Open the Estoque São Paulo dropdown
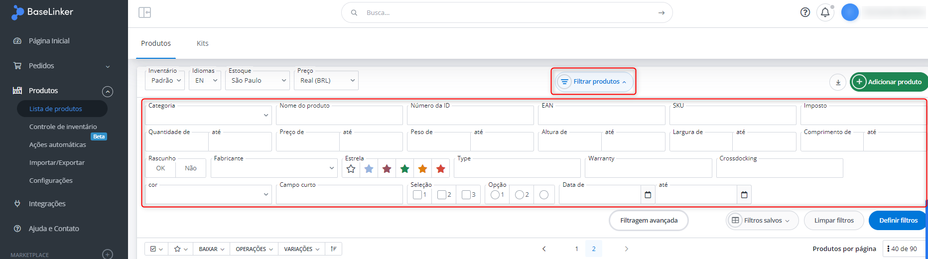 pyautogui.click(x=258, y=80)
